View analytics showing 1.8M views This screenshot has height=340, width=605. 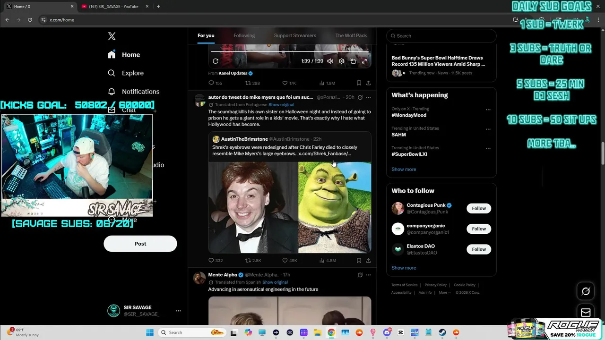(327, 83)
